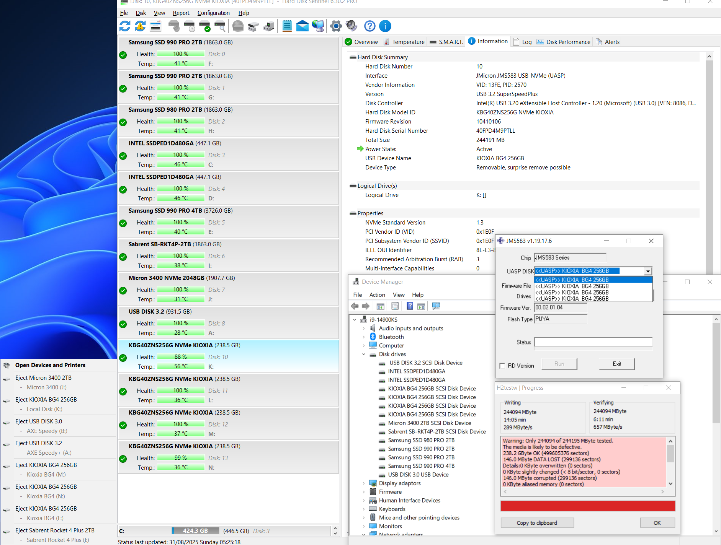The image size is (721, 545).
Task: Click the gray disk surface test icon
Action: tap(238, 26)
